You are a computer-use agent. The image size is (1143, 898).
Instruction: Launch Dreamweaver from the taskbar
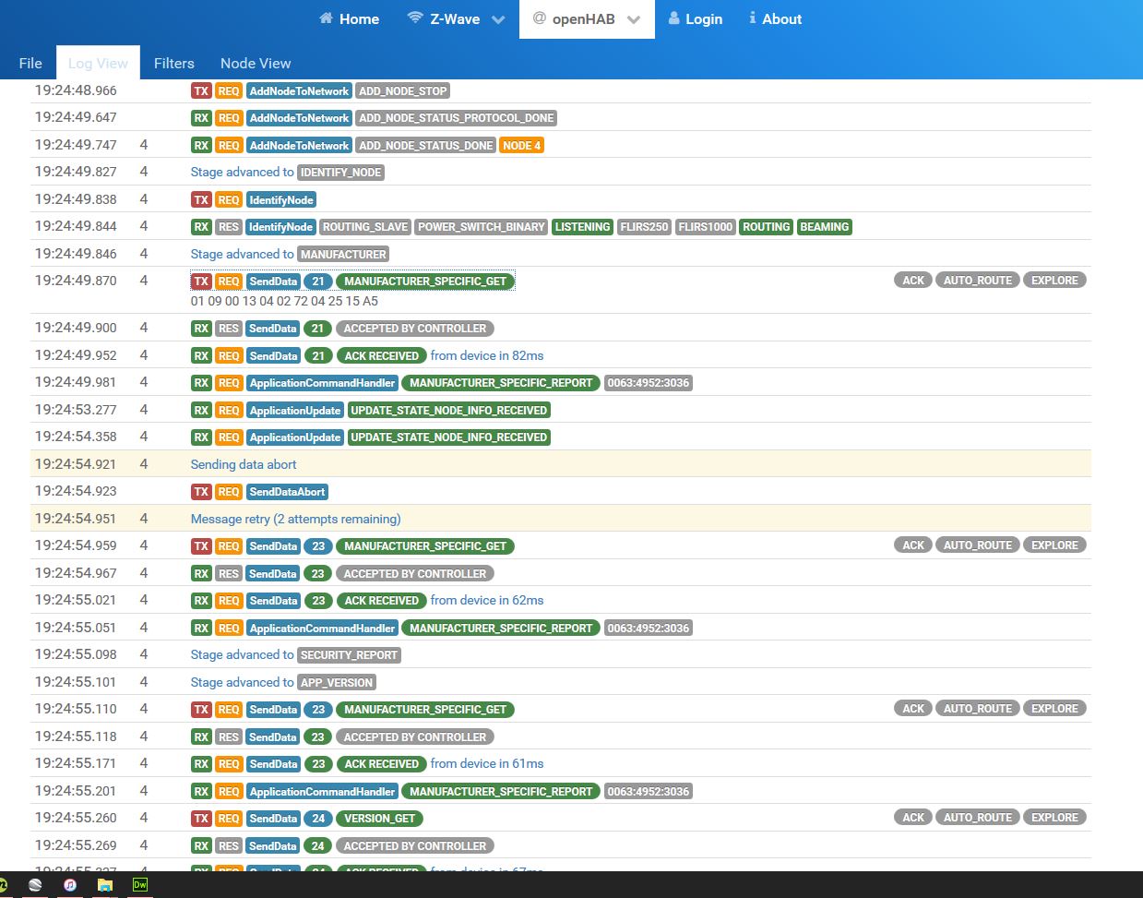(x=140, y=884)
